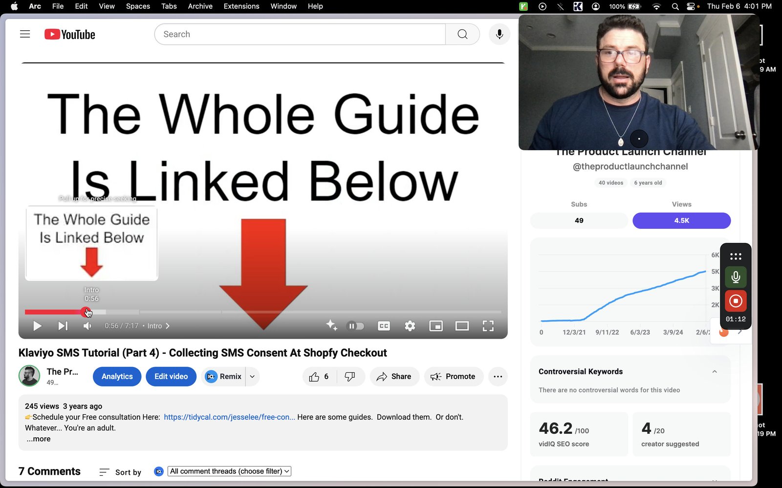Switch to theater mode
Screen dimensions: 782x488
[x=462, y=326]
